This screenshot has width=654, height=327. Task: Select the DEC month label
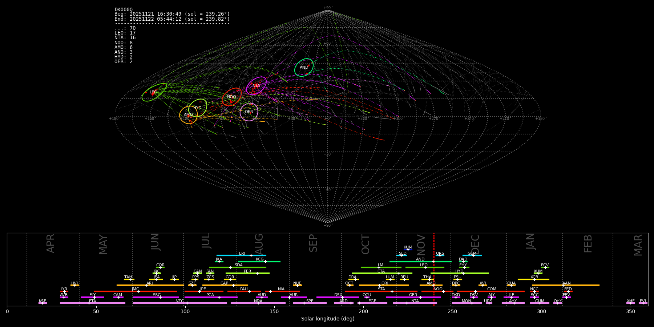475,245
